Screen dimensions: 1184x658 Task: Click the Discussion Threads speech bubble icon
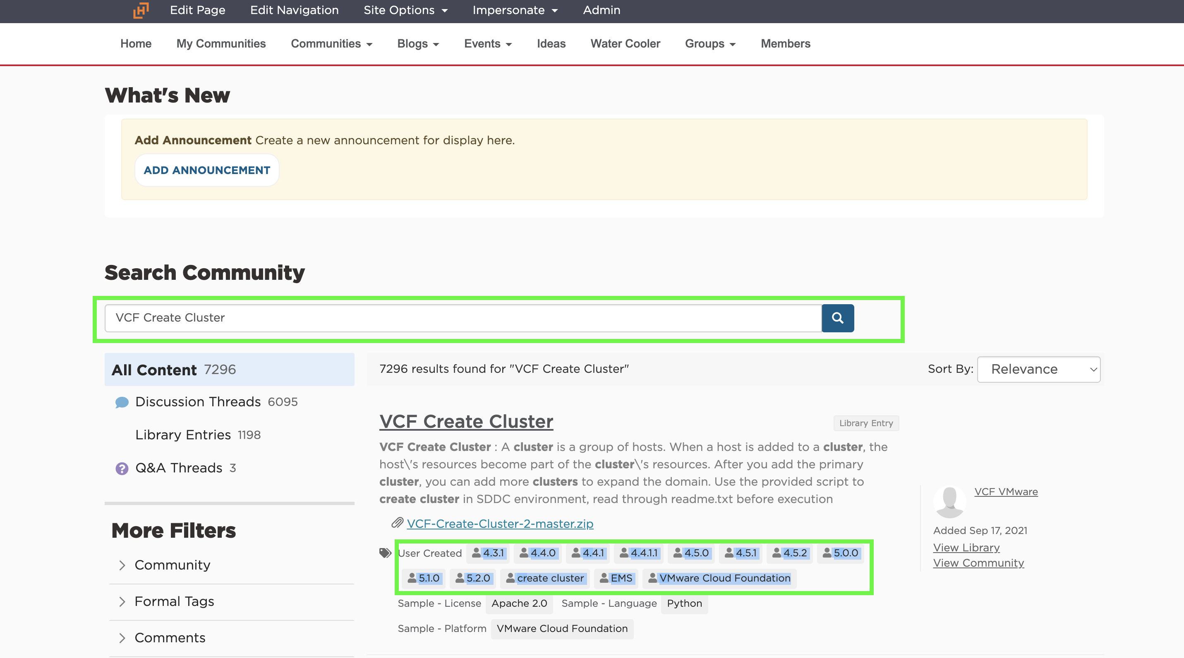coord(122,402)
